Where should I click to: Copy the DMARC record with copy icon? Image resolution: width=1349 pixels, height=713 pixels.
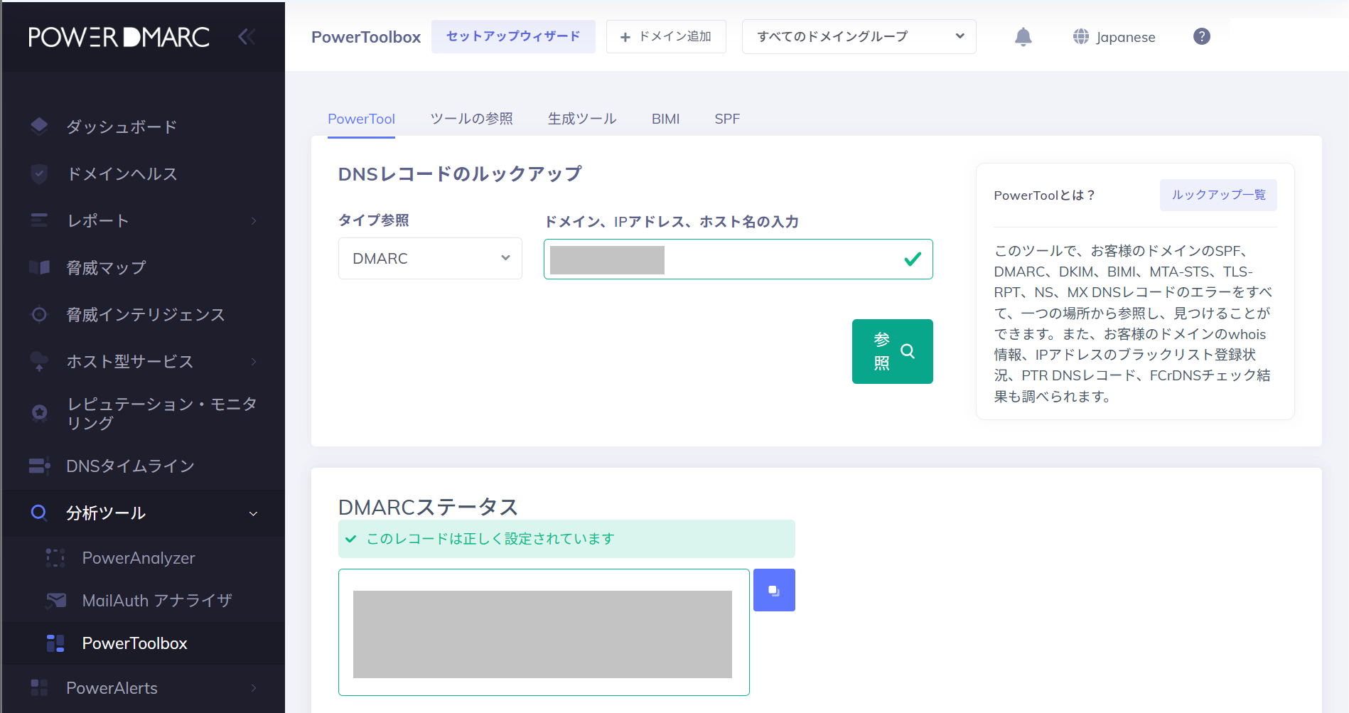(774, 590)
